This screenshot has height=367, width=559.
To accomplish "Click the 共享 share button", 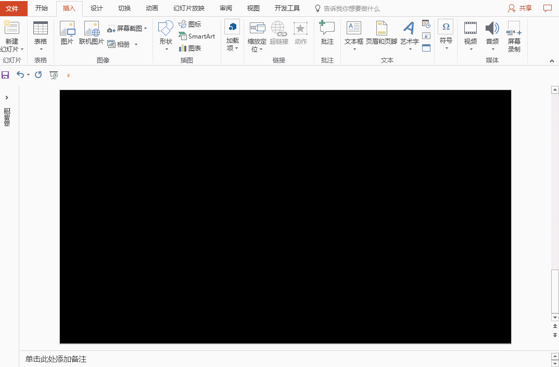I will [x=520, y=8].
